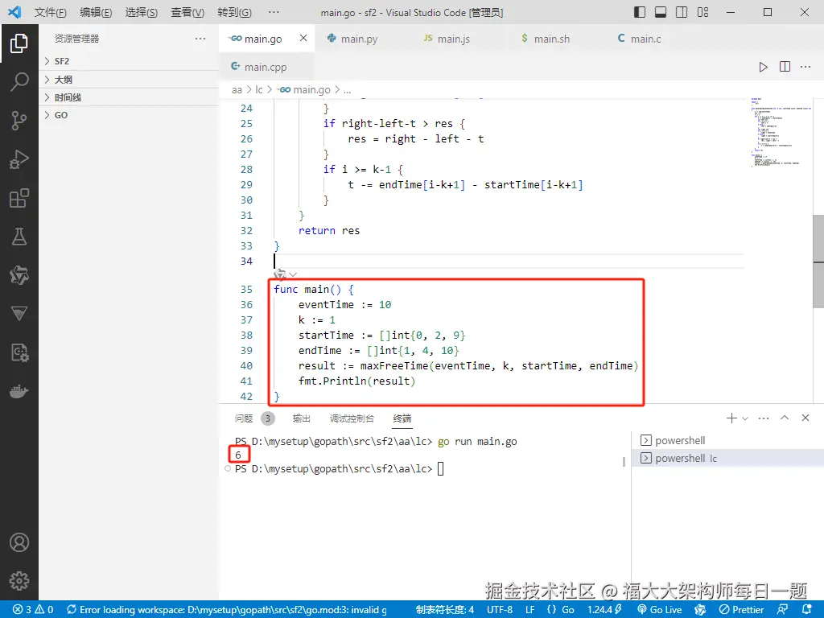Open the Manage gear icon
824x618 pixels.
pyautogui.click(x=19, y=581)
